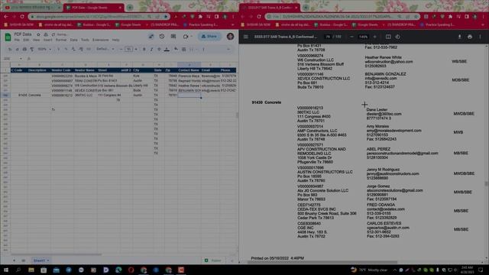
Task: Open the Edit menu in Sheets
Action: [26, 40]
